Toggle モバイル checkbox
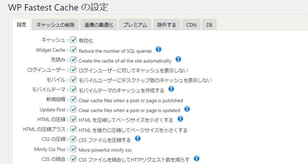 73,79
